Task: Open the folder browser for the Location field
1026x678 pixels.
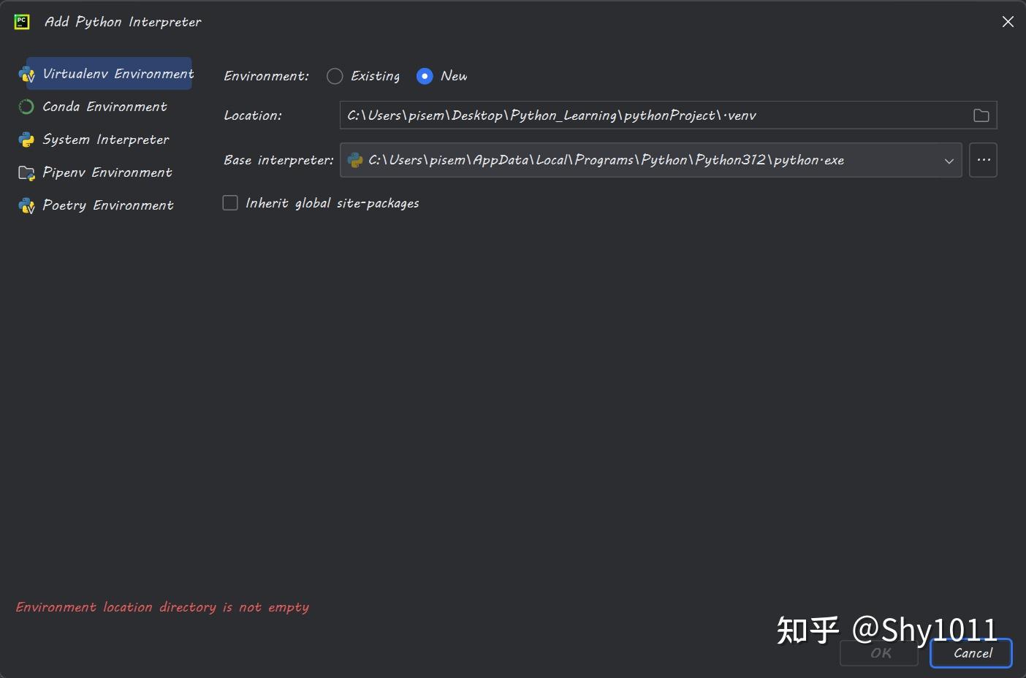Action: (981, 115)
